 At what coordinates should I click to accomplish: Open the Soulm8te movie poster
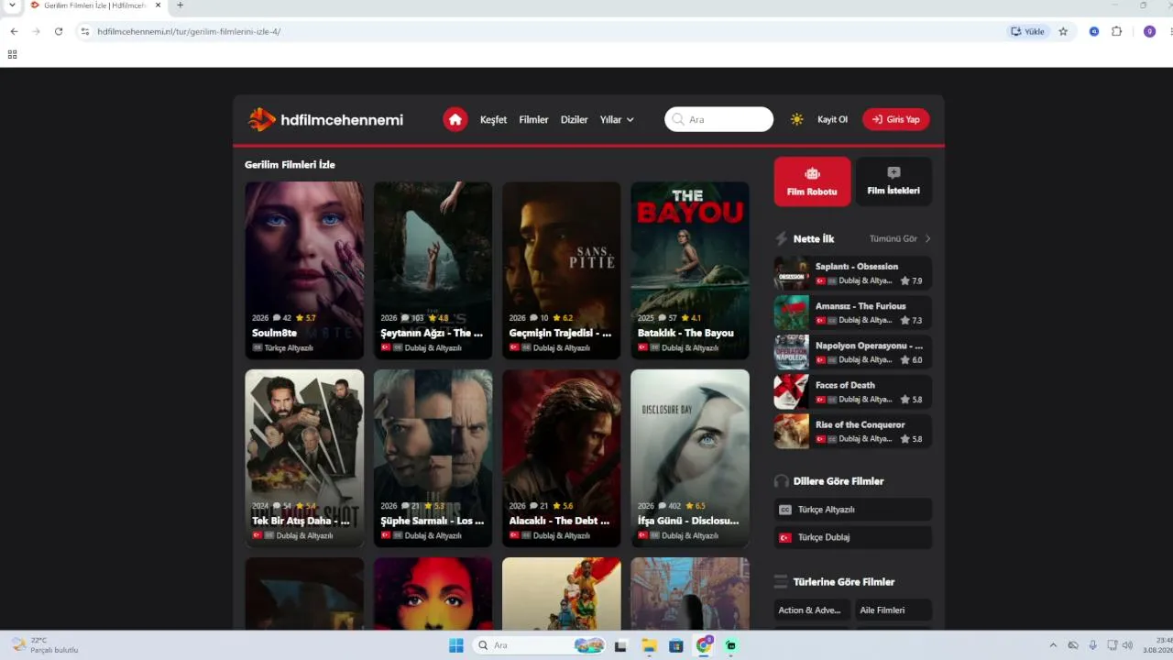click(x=304, y=270)
